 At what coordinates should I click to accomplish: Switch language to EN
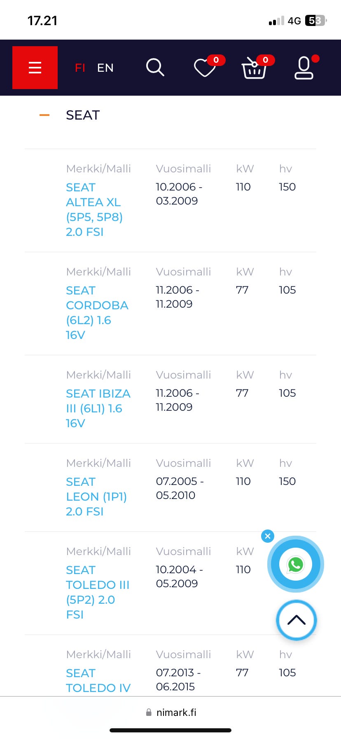point(105,68)
